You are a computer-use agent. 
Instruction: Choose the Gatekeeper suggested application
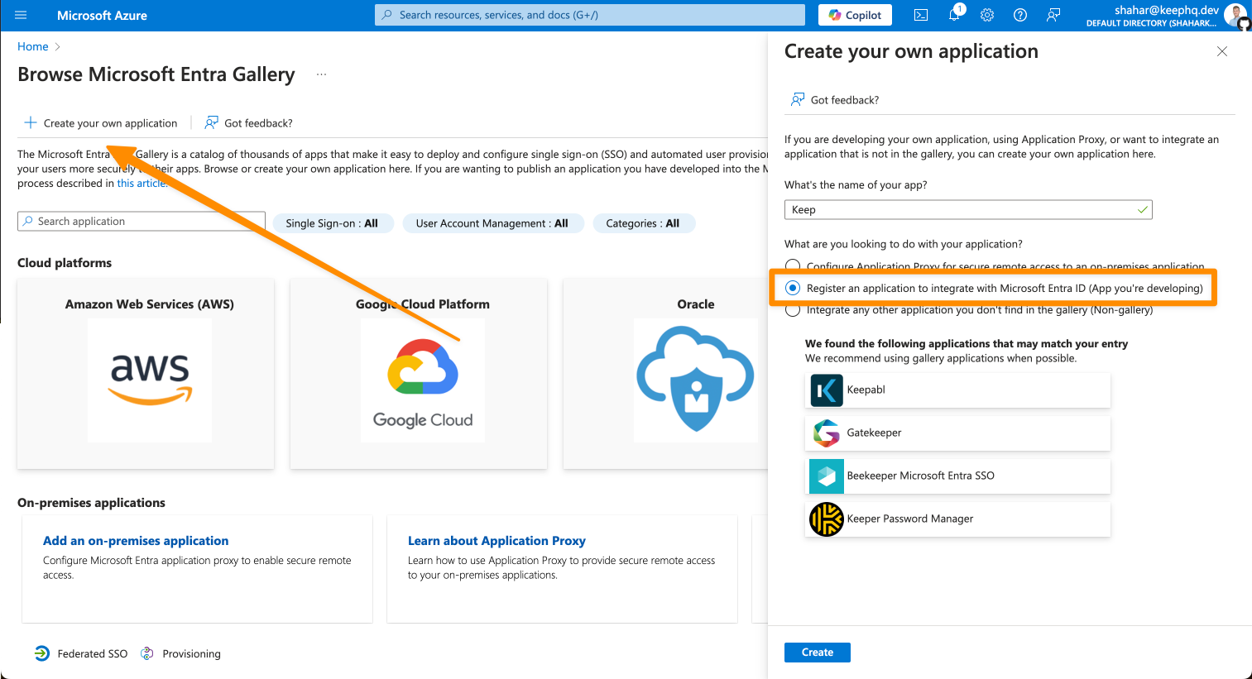[x=957, y=433]
